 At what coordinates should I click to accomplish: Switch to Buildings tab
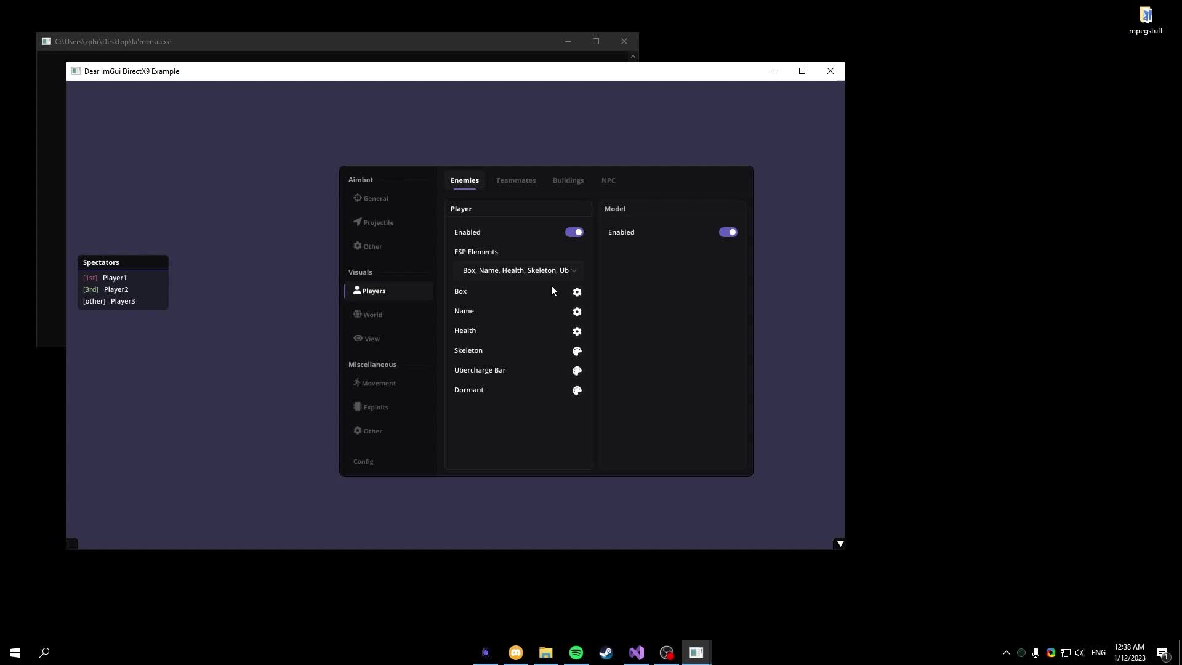click(568, 180)
